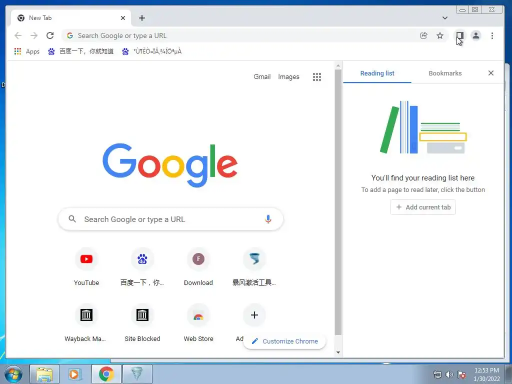Screen dimensions: 512x384
Task: Bookmark this tab with the star icon
Action: pos(440,35)
